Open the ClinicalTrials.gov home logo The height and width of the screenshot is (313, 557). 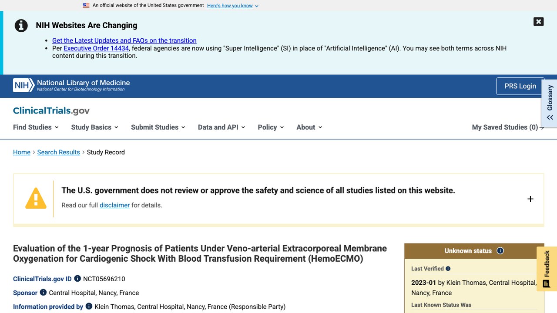coord(51,111)
